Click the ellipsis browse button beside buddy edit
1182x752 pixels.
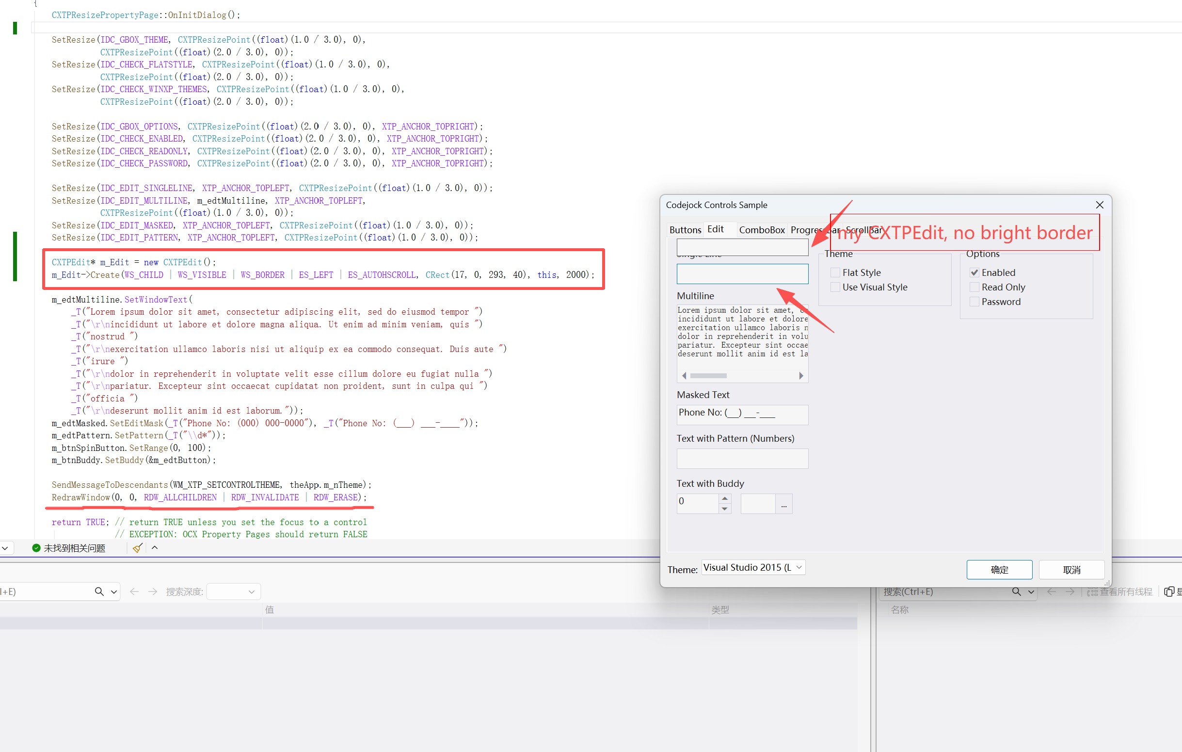click(x=784, y=504)
